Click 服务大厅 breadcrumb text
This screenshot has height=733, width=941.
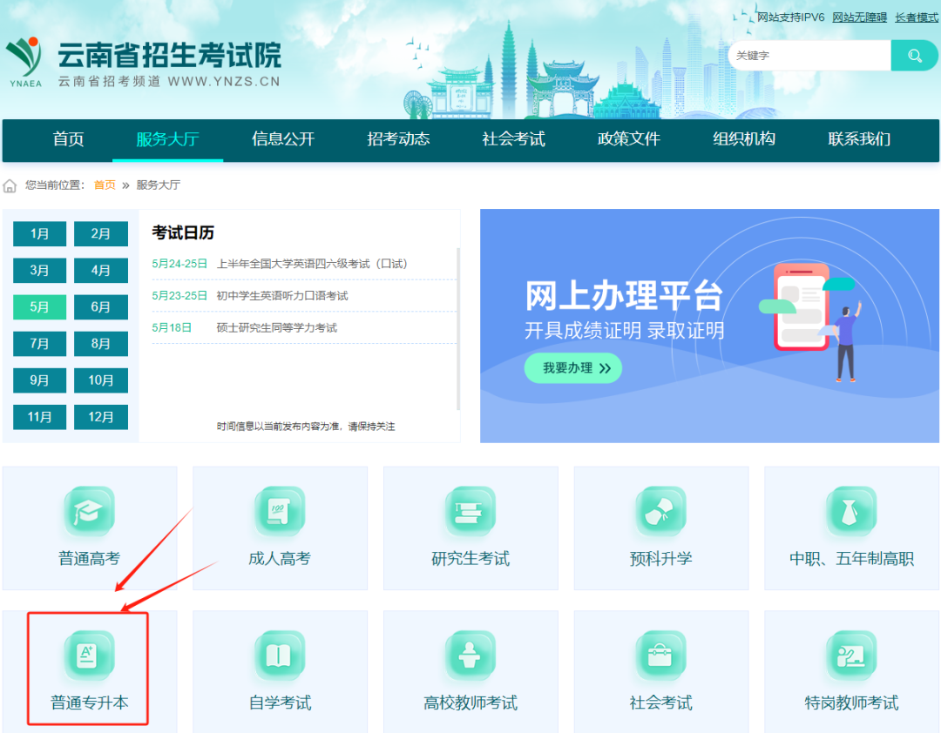coord(158,185)
